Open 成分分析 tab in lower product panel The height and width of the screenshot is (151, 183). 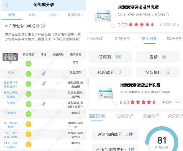coord(175,116)
